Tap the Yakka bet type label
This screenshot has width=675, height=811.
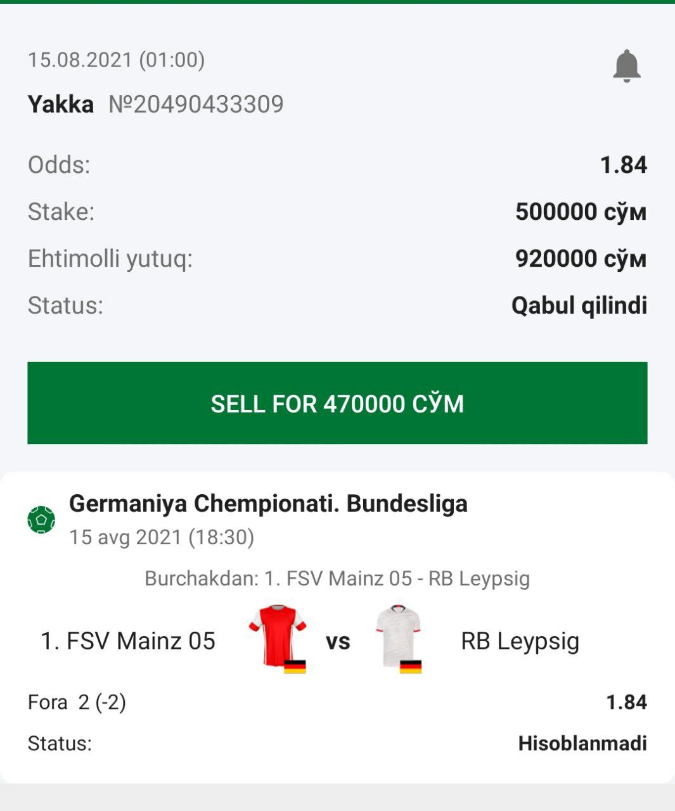61,105
